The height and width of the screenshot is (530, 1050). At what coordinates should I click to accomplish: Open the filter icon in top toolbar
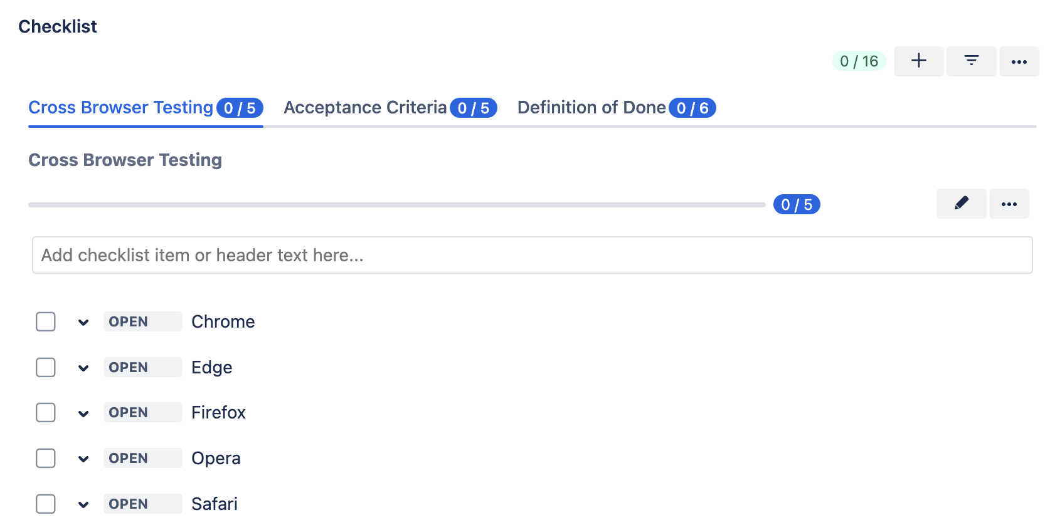[971, 61]
